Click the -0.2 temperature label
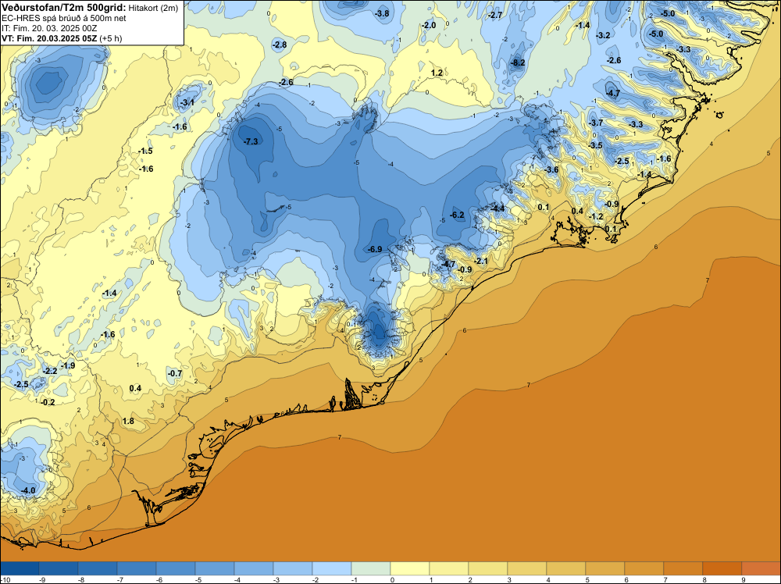The height and width of the screenshot is (584, 781). pos(48,402)
